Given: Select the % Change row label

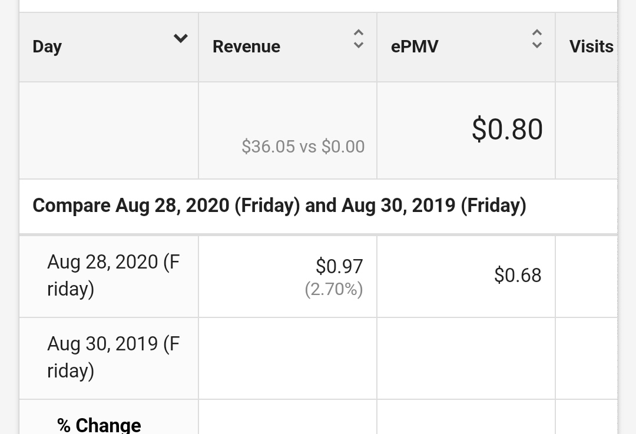Looking at the screenshot, I should [x=99, y=425].
